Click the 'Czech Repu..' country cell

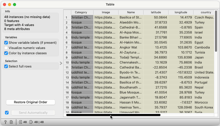point(204,17)
